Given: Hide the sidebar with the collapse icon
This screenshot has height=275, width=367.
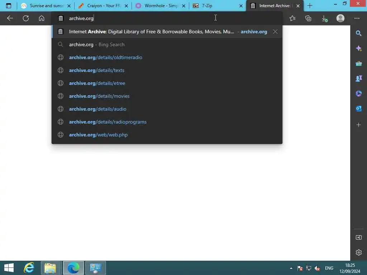Looking at the screenshot, I should 358,237.
